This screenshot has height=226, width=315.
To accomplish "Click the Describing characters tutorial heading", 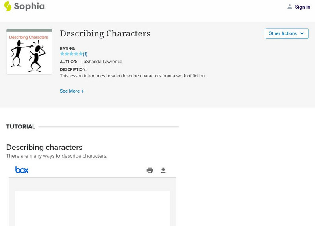I will tap(44, 148).
